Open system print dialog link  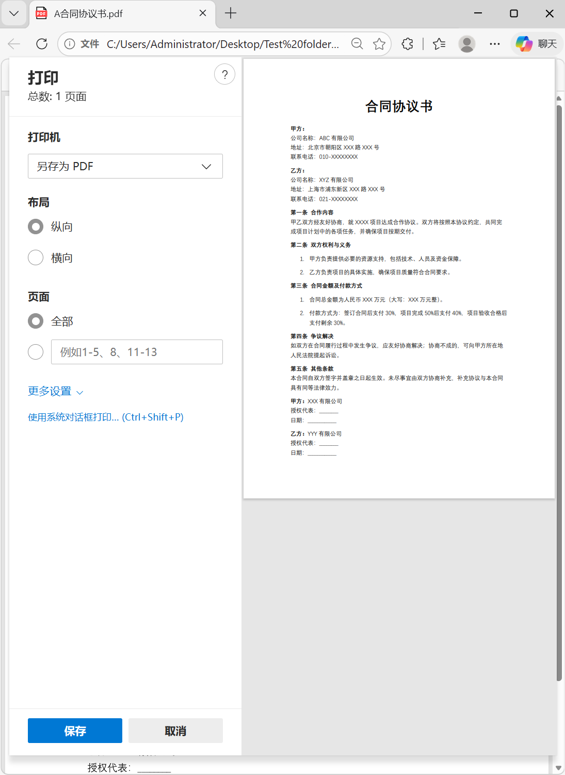(105, 416)
